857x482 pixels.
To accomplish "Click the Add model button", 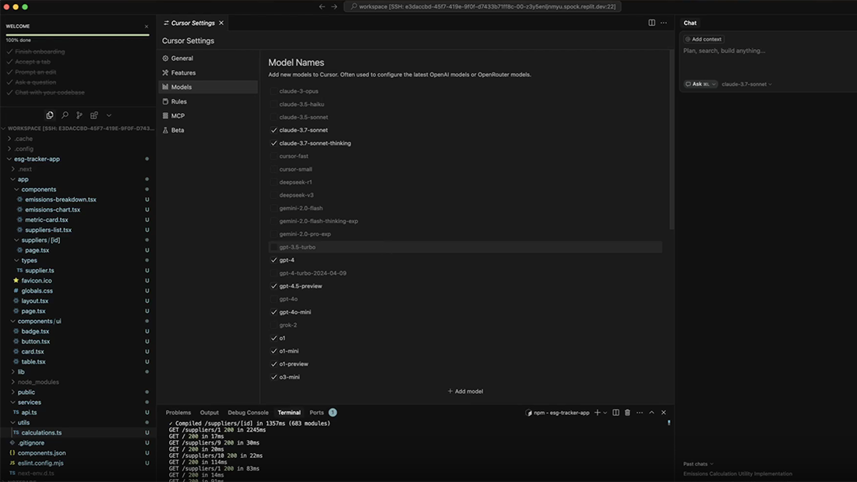I will tap(465, 391).
